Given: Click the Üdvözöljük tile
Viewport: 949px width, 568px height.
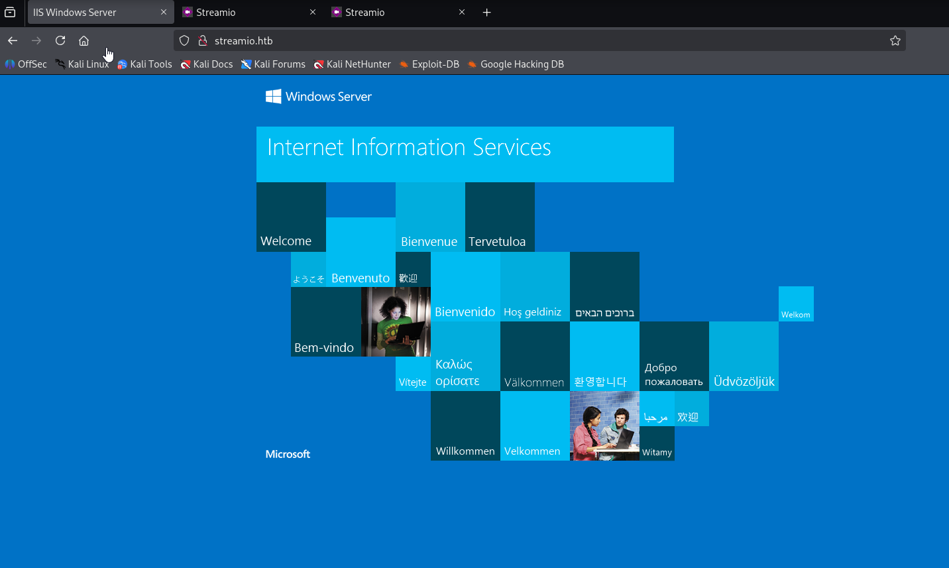Looking at the screenshot, I should (x=744, y=357).
